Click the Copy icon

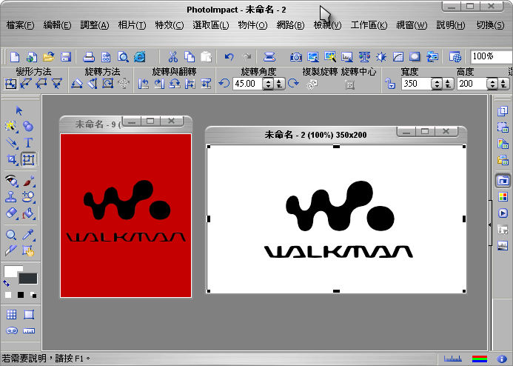click(190, 57)
